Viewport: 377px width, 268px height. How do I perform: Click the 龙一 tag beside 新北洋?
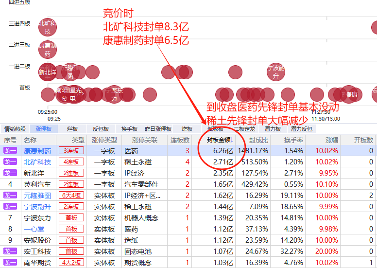click(x=10, y=173)
